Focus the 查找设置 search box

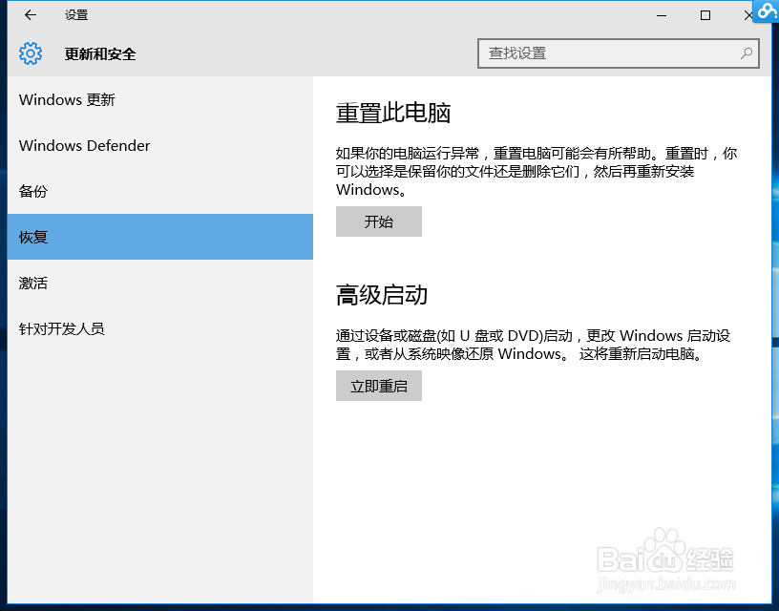[x=618, y=53]
